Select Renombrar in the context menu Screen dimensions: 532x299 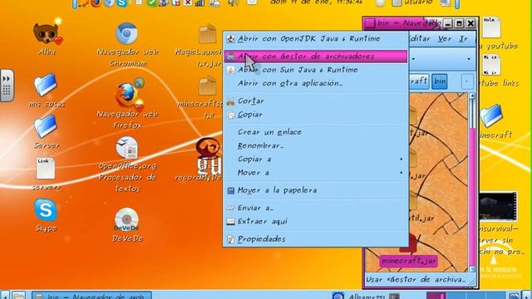316,146
